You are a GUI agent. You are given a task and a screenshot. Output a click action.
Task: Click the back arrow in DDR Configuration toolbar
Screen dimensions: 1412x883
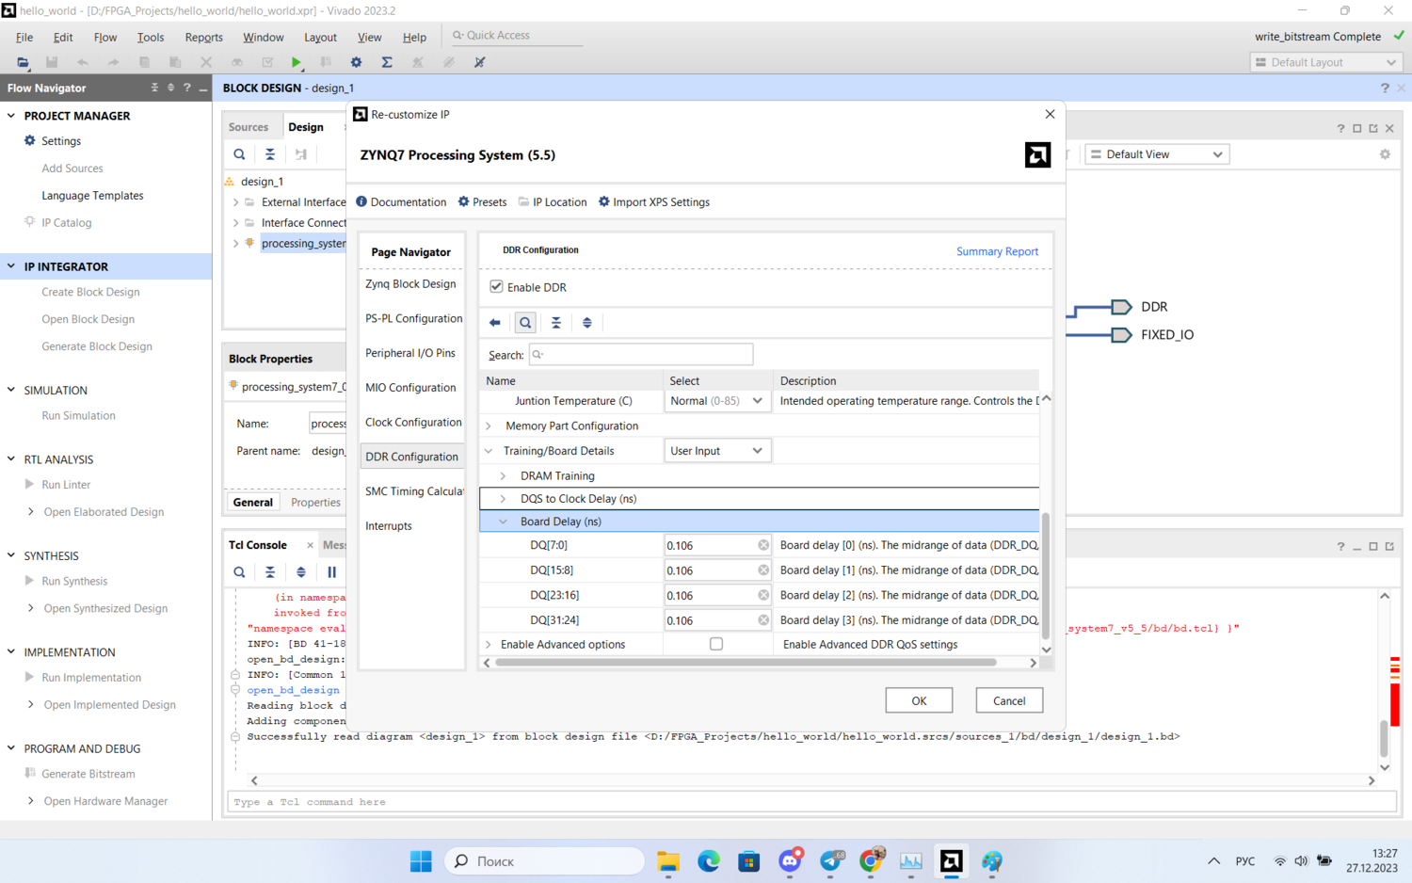[495, 323]
